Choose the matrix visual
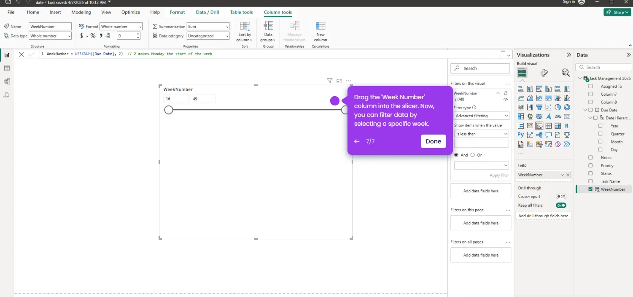Screen dimensions: 633x297 558,126
